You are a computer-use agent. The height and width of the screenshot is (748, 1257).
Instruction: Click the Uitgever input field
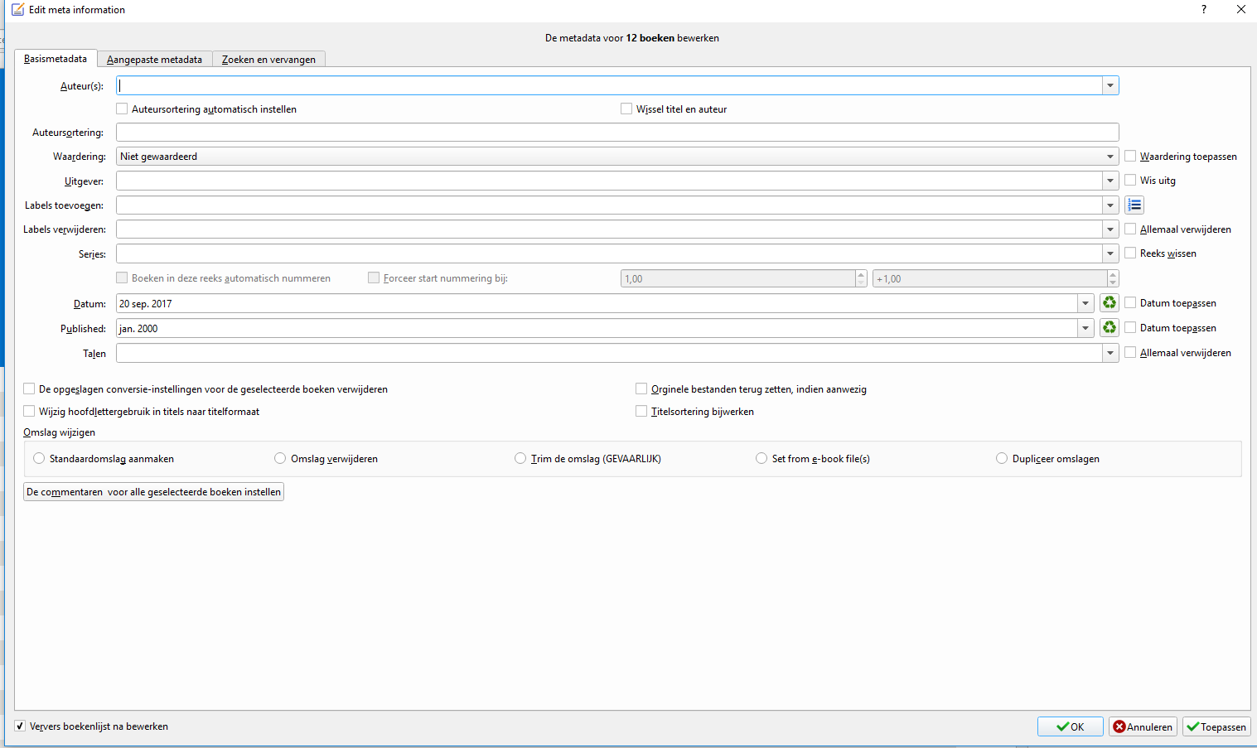609,181
